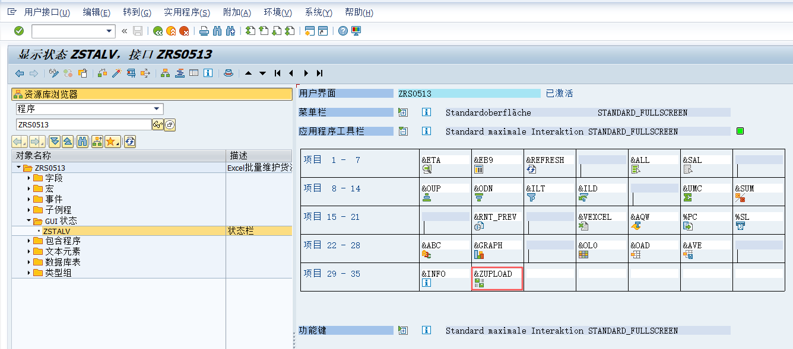This screenshot has height=349, width=793.
Task: Click the green Back icon in standard toolbar
Action: [157, 31]
